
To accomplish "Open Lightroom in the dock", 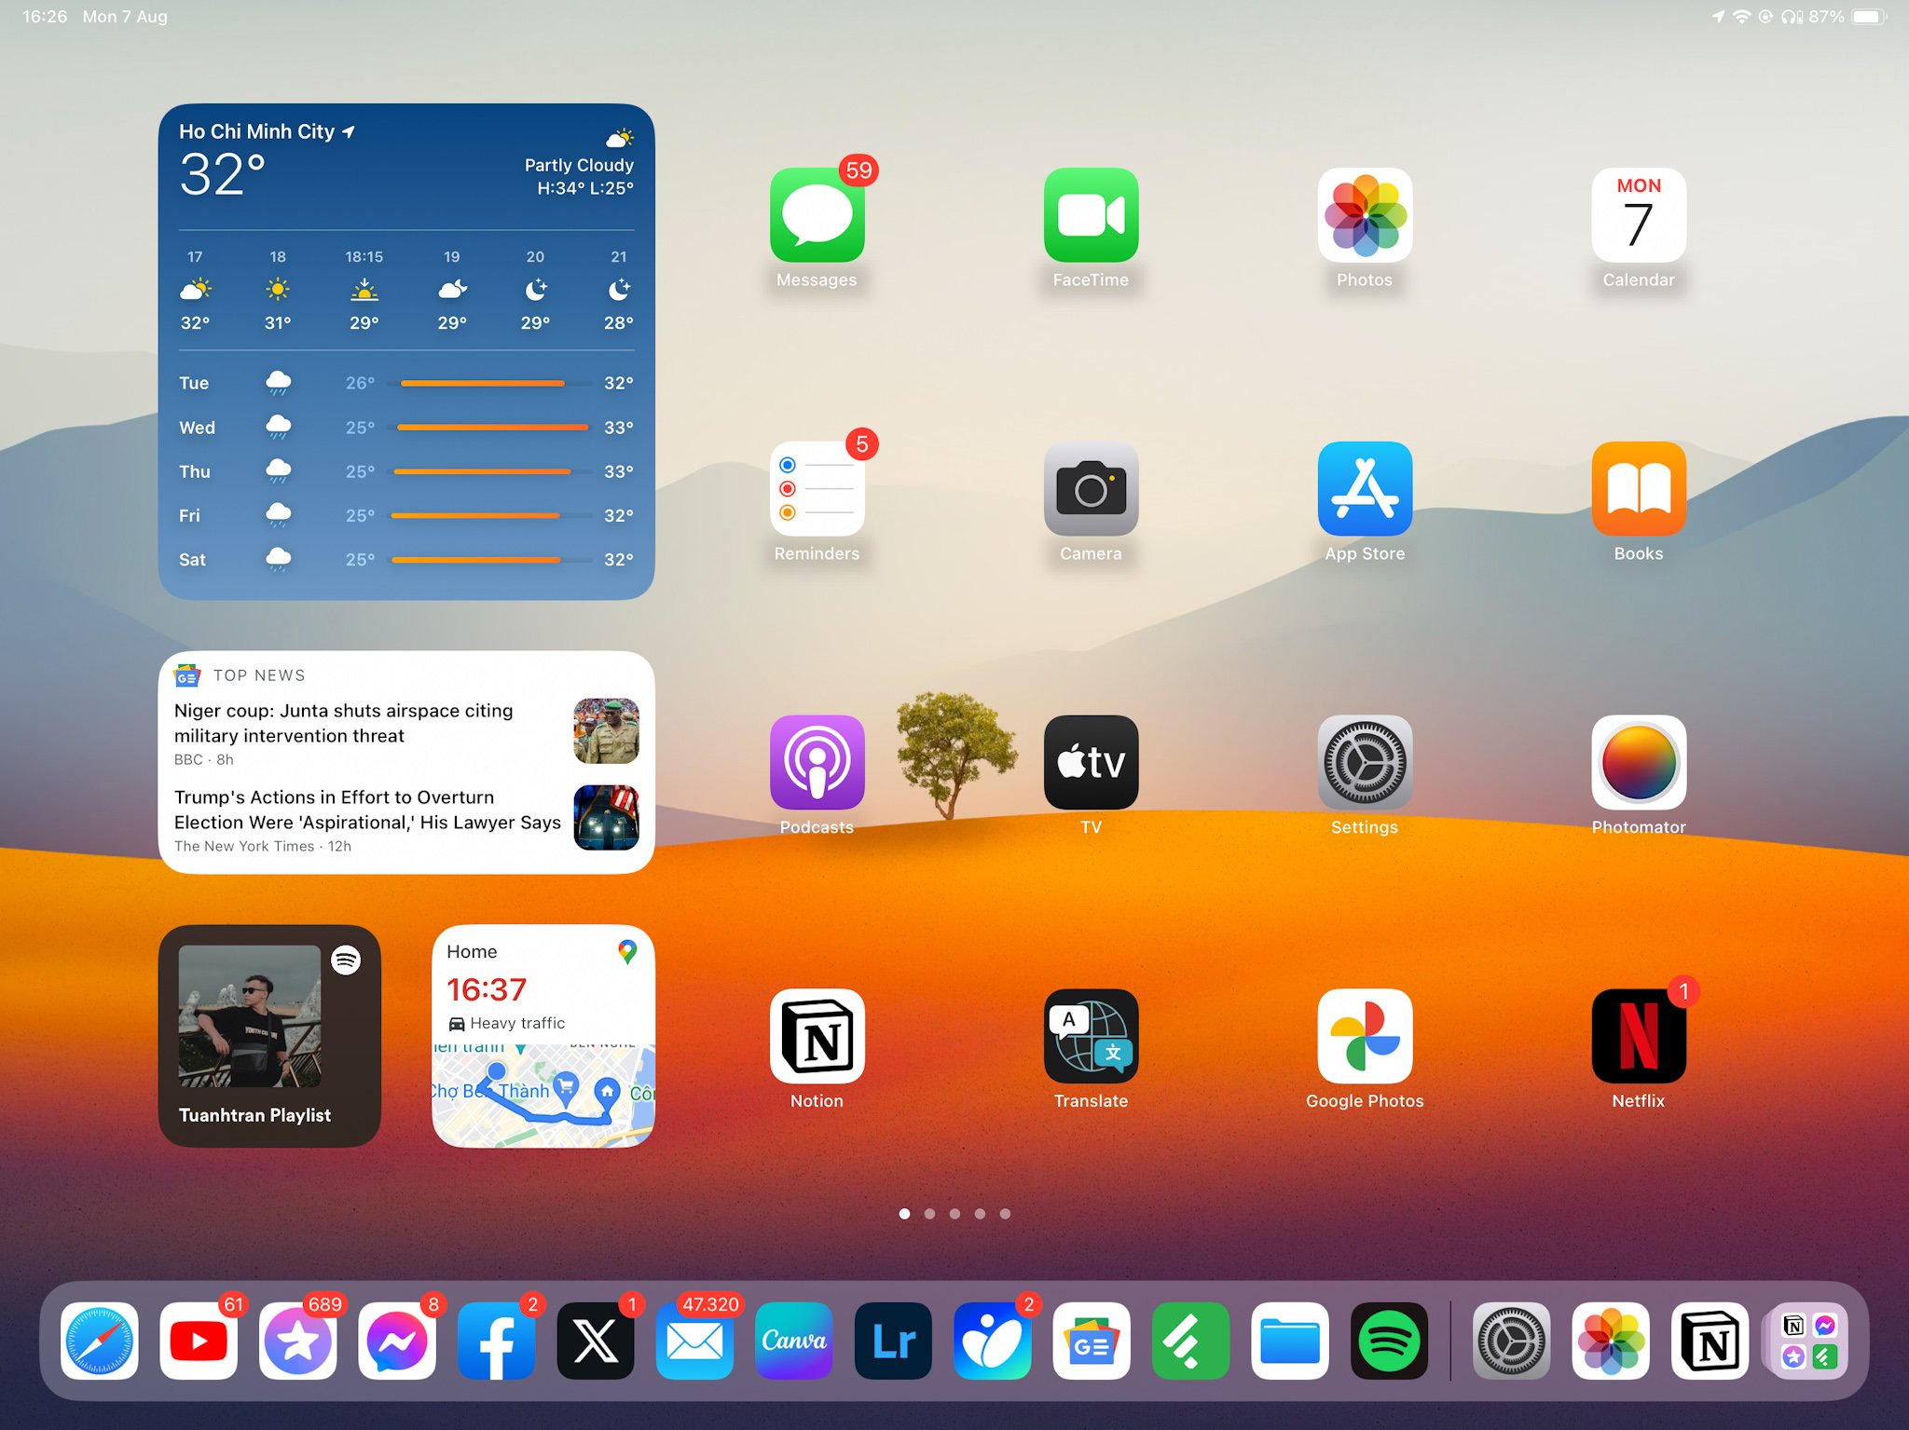I will click(893, 1341).
